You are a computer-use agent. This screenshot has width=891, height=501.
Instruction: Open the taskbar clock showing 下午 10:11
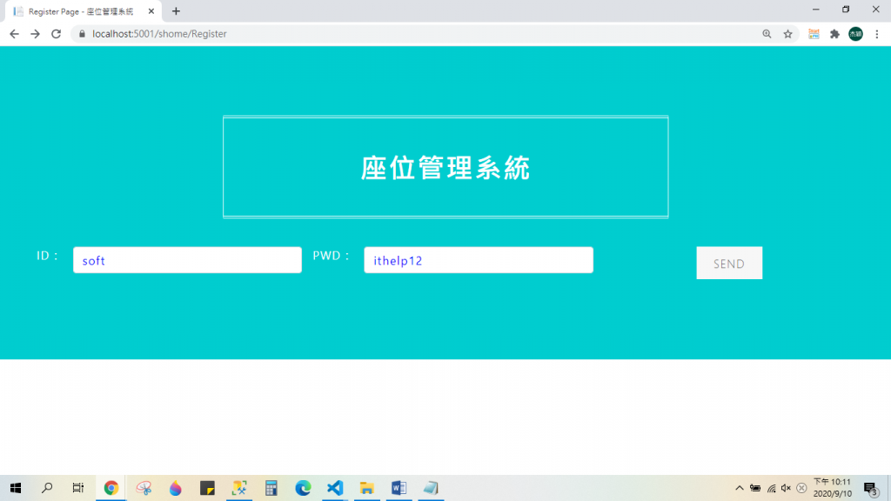click(833, 488)
